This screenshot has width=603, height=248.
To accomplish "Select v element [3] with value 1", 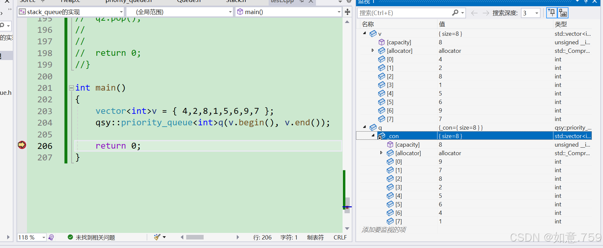I will tap(474, 85).
